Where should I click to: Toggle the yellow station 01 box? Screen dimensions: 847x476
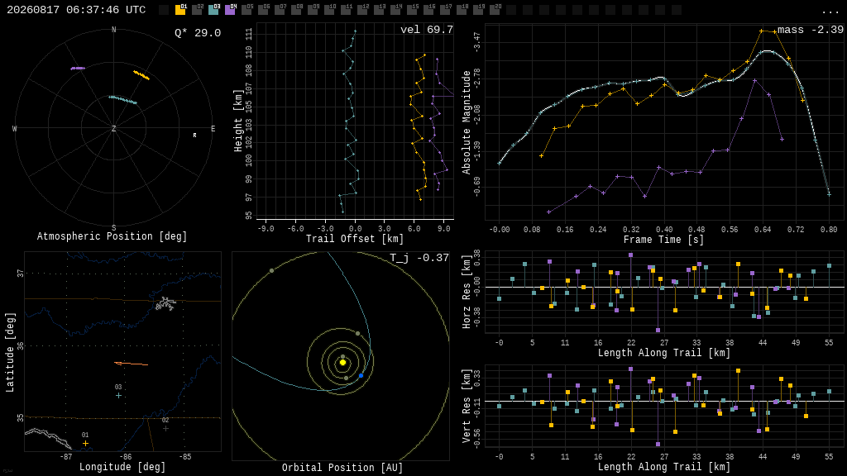180,10
